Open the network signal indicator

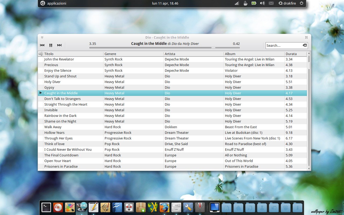point(237,3)
